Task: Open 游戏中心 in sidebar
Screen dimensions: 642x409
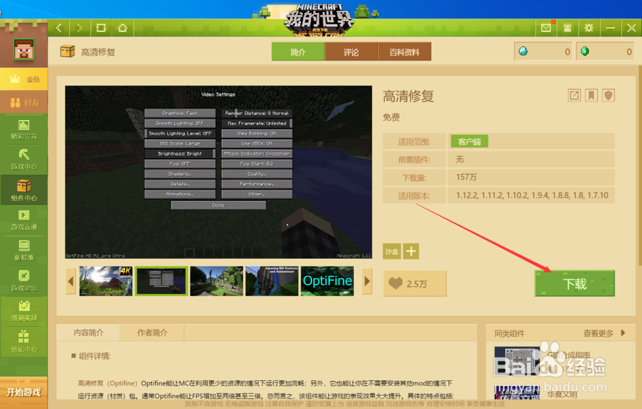Action: tap(24, 160)
